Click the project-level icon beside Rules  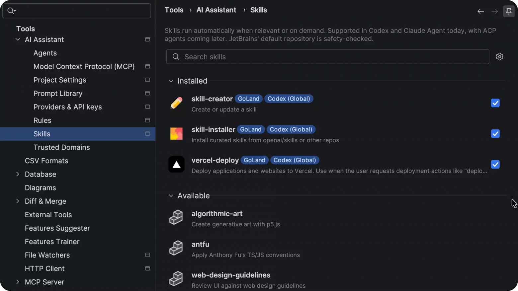[147, 120]
